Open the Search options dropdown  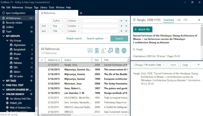coord(96,38)
